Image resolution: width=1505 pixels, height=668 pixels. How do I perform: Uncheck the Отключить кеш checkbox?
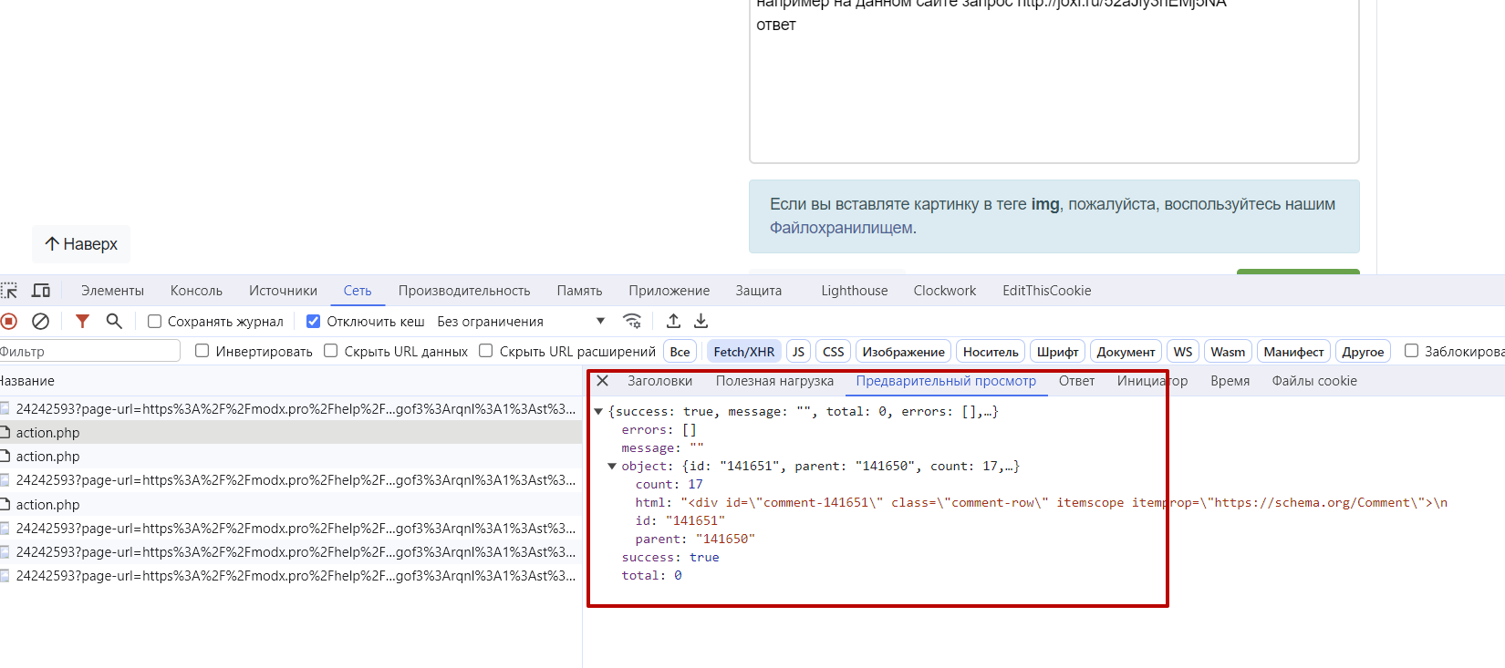point(313,322)
